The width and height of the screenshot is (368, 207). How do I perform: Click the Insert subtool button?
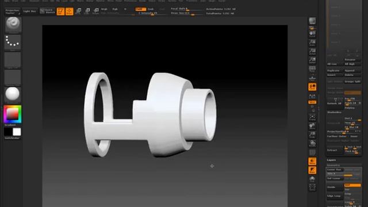coord(335,75)
